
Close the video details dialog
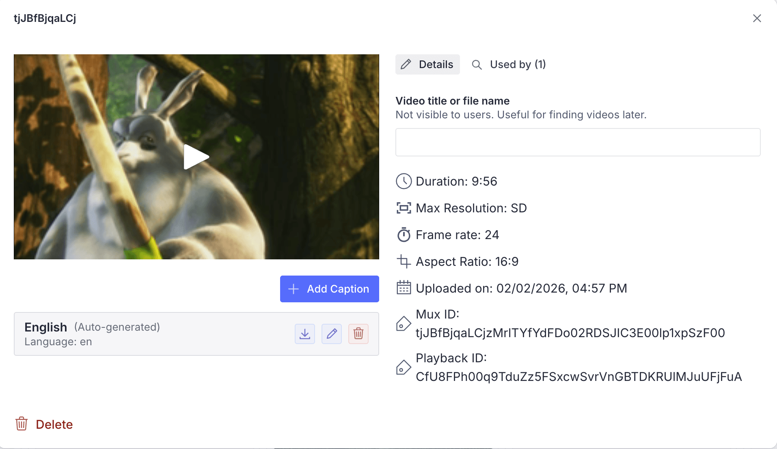[757, 18]
